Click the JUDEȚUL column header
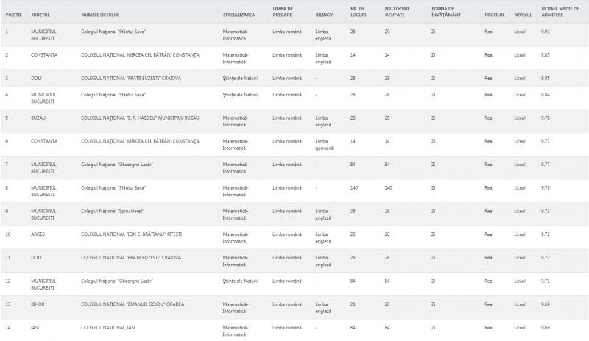The width and height of the screenshot is (589, 341). pos(40,14)
